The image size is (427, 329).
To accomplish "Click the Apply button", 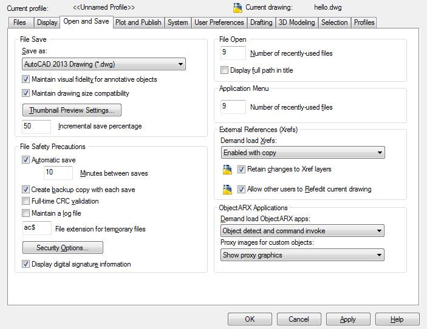I will click(x=348, y=319).
